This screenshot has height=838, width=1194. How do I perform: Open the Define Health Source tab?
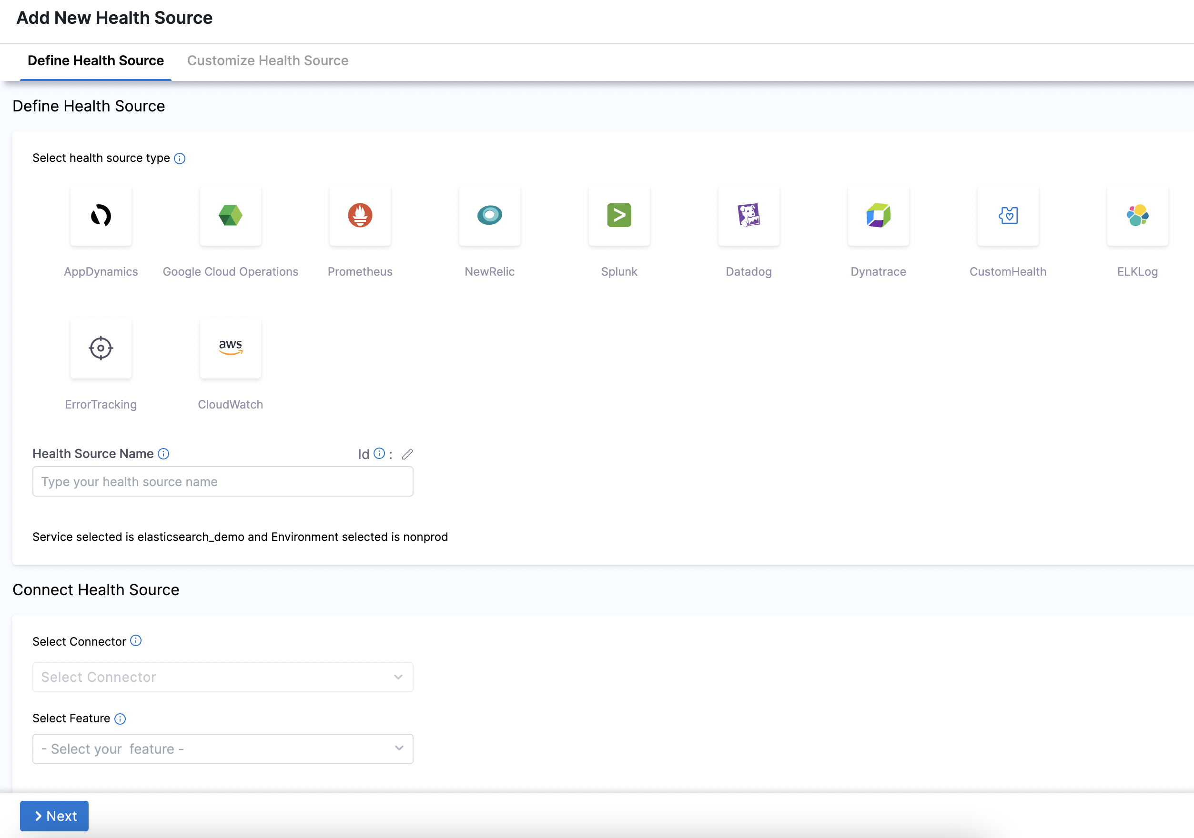click(x=96, y=61)
